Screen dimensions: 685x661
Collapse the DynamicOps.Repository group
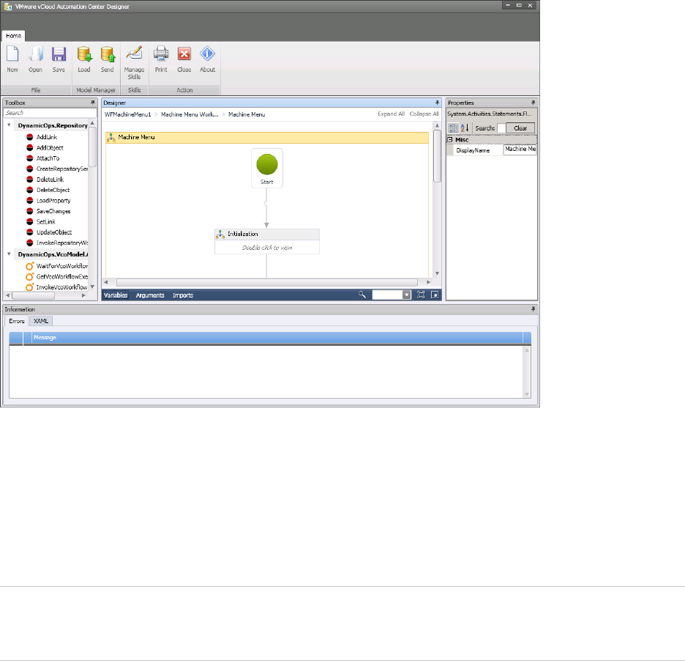pos(9,125)
